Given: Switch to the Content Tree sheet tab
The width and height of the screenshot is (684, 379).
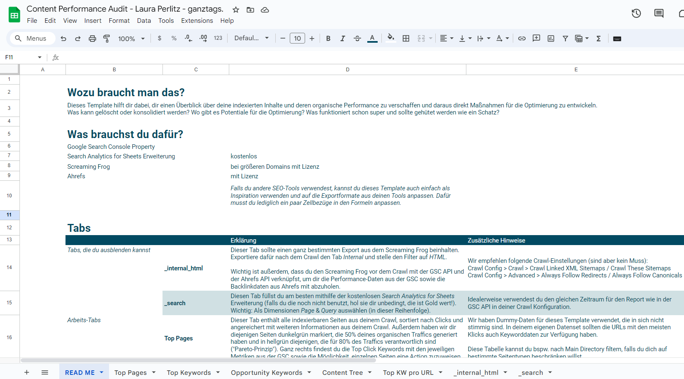Looking at the screenshot, I should (x=342, y=372).
